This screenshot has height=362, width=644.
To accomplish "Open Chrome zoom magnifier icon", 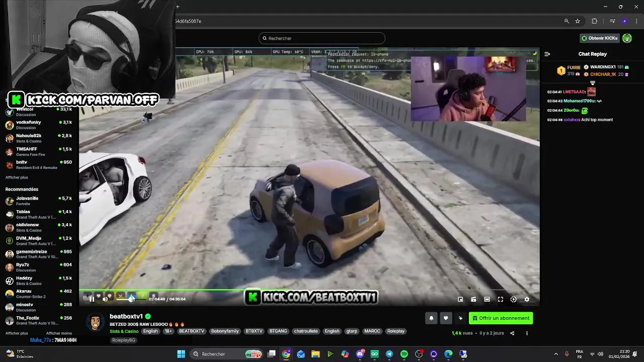I will point(567,21).
